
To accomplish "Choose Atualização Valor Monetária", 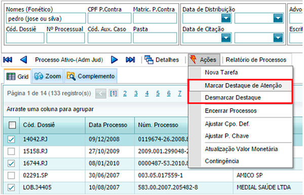I will [240, 149].
